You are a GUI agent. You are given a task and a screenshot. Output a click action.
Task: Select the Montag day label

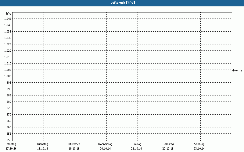pyautogui.click(x=11, y=144)
